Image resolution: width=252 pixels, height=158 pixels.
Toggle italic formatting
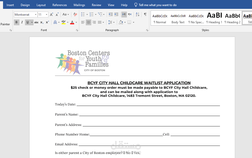[x=22, y=22]
